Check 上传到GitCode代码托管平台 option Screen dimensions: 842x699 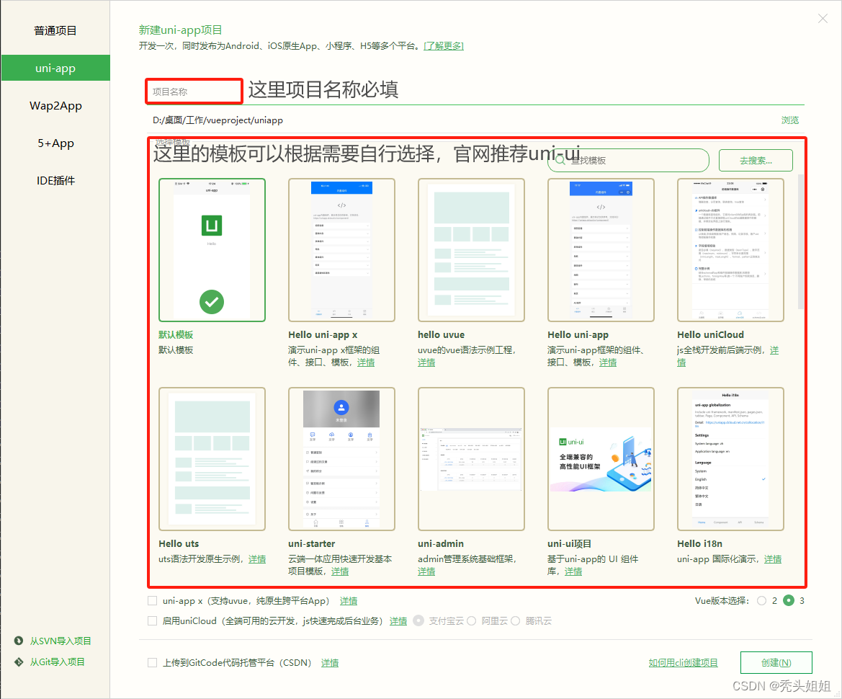click(x=153, y=662)
